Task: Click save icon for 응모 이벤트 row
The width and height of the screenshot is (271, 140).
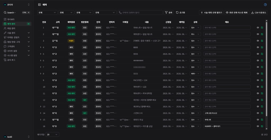Action: tap(262, 41)
